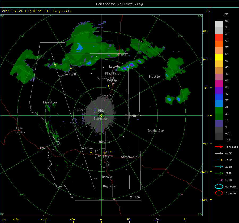This screenshot has height=223, width=239.
Task: Click the red forecast arrow in legend
Action: point(219,147)
